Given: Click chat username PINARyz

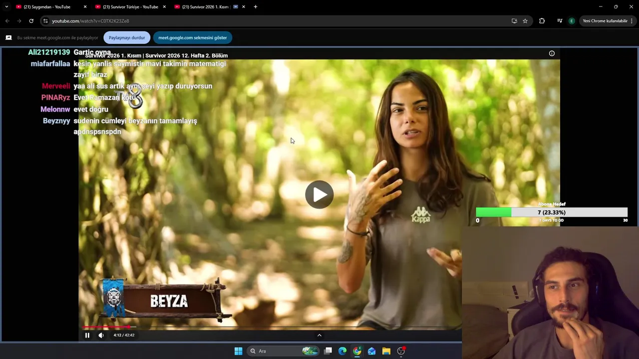Looking at the screenshot, I should (55, 98).
